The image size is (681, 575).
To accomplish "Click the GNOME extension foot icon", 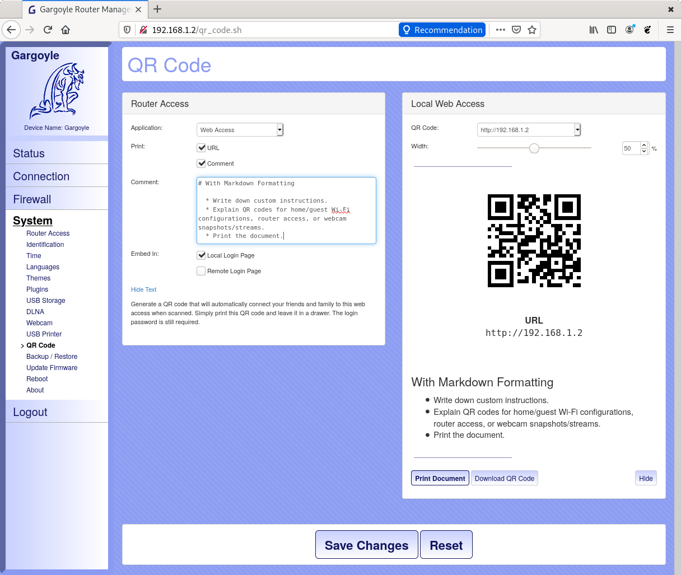I will [x=647, y=30].
